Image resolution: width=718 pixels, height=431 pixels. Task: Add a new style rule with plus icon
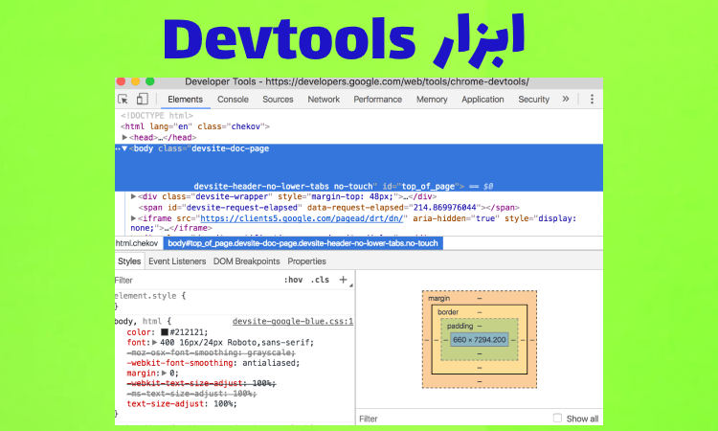point(343,280)
